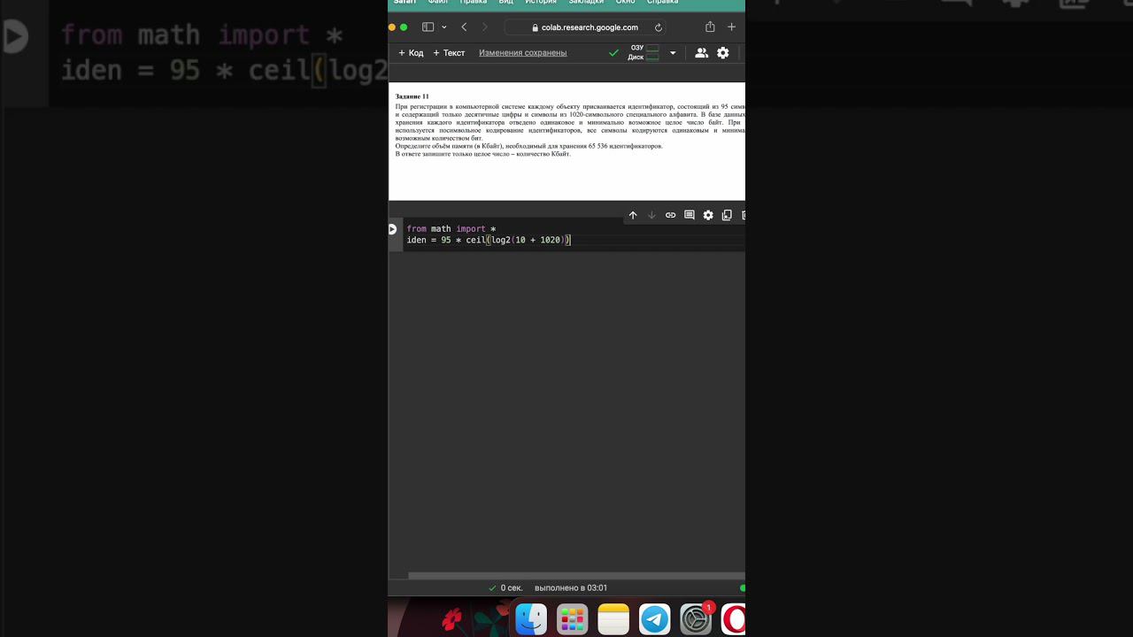Click the '0 сек.' status text

[x=512, y=587]
